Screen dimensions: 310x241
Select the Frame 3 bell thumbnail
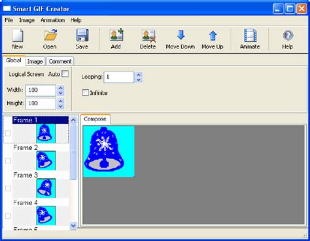tap(46, 188)
